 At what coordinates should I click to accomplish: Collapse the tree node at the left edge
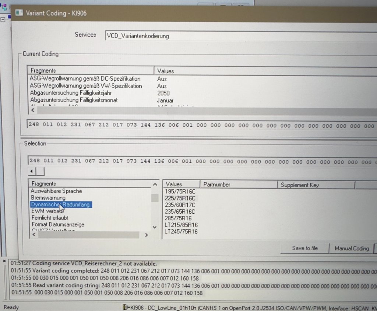pyautogui.click(x=3, y=20)
